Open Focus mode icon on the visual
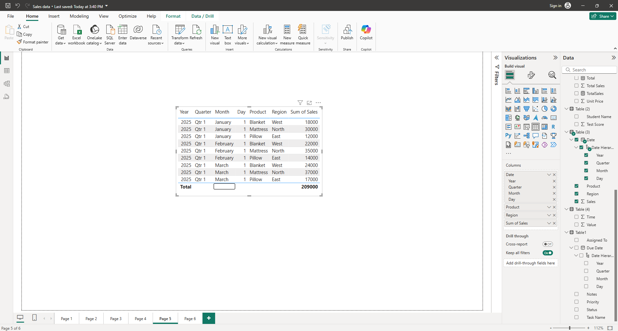Viewport: 618px width, 331px height. click(309, 103)
